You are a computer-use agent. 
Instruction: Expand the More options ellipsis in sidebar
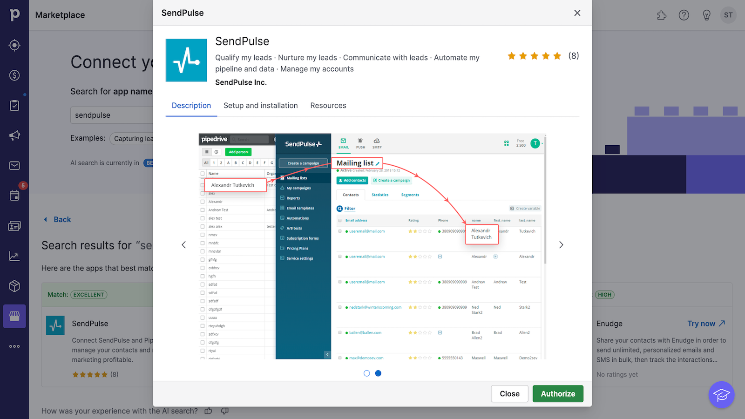14,346
